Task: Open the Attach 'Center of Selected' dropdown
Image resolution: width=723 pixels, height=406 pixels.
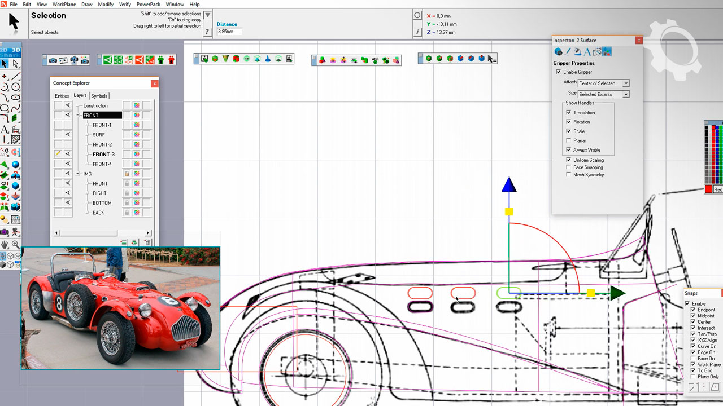Action: coord(626,83)
